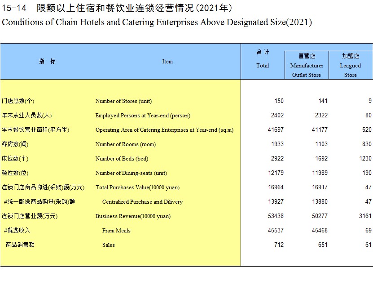Select meals revenue outlet value 45468
373x281 pixels.
[320, 230]
